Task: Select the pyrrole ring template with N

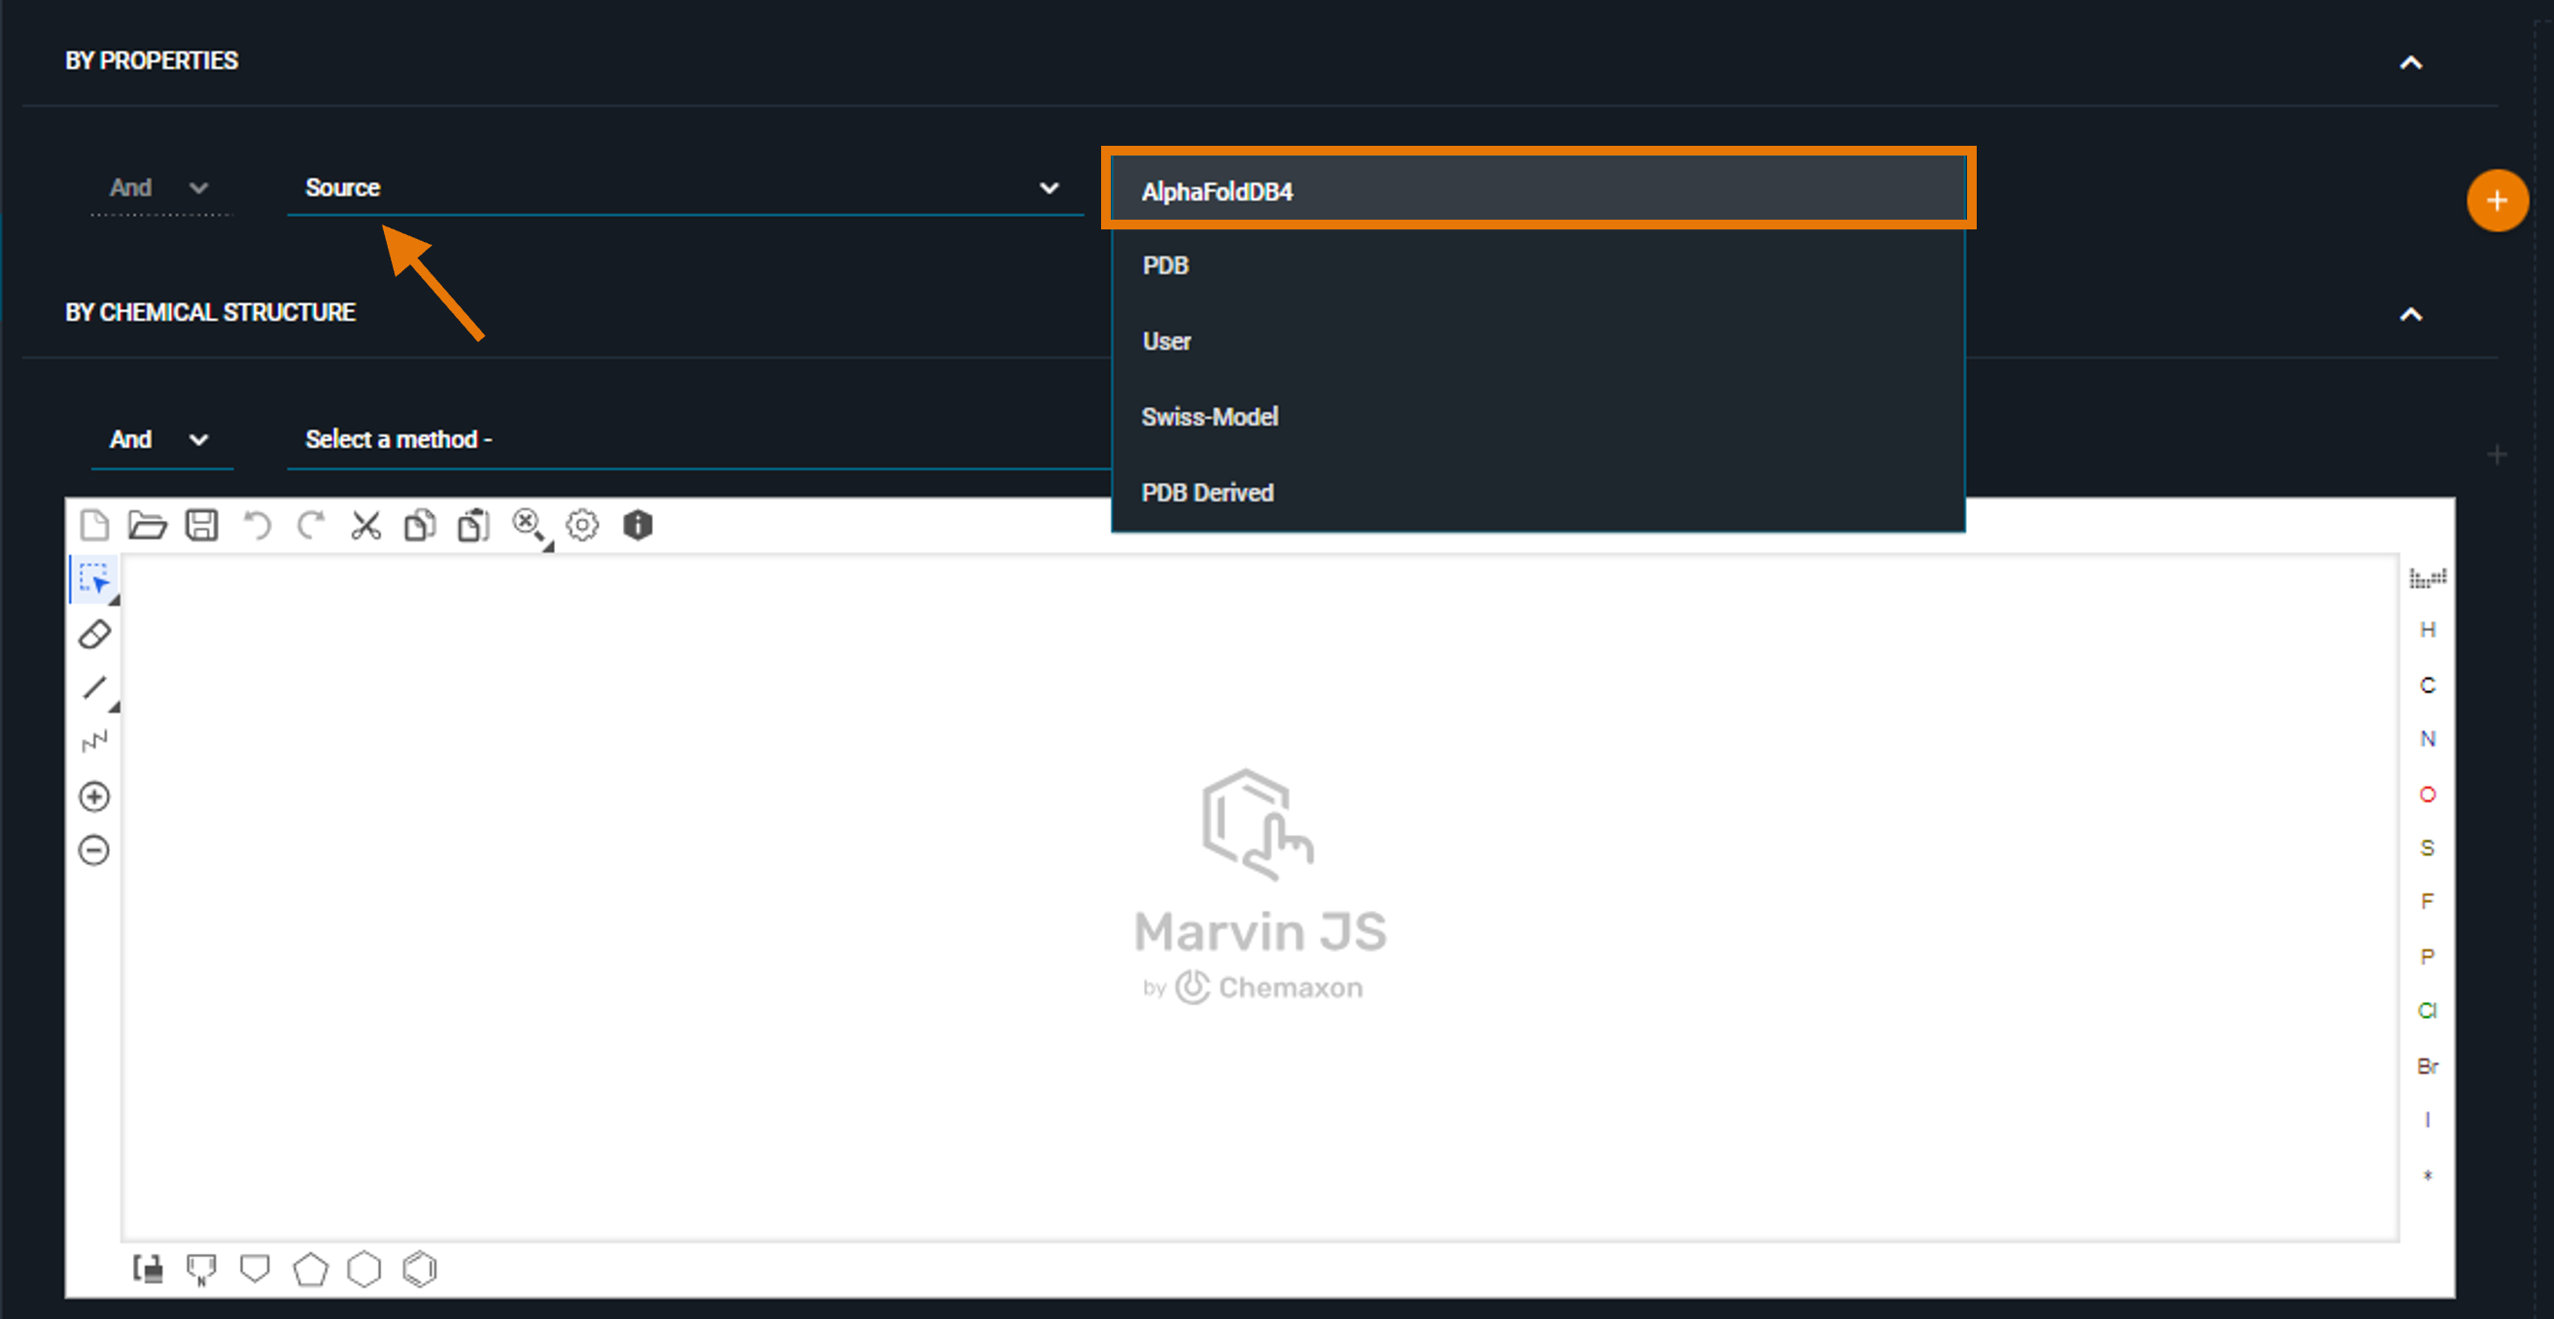Action: (201, 1269)
